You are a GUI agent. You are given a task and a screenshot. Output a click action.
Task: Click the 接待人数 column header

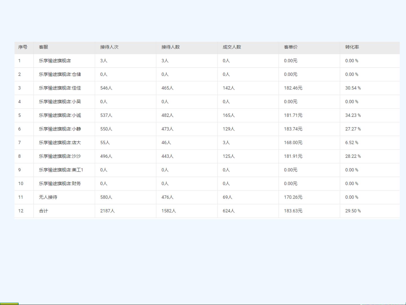click(x=170, y=47)
